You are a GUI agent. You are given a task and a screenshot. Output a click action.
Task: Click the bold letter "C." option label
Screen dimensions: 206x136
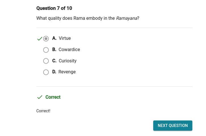(x=54, y=61)
